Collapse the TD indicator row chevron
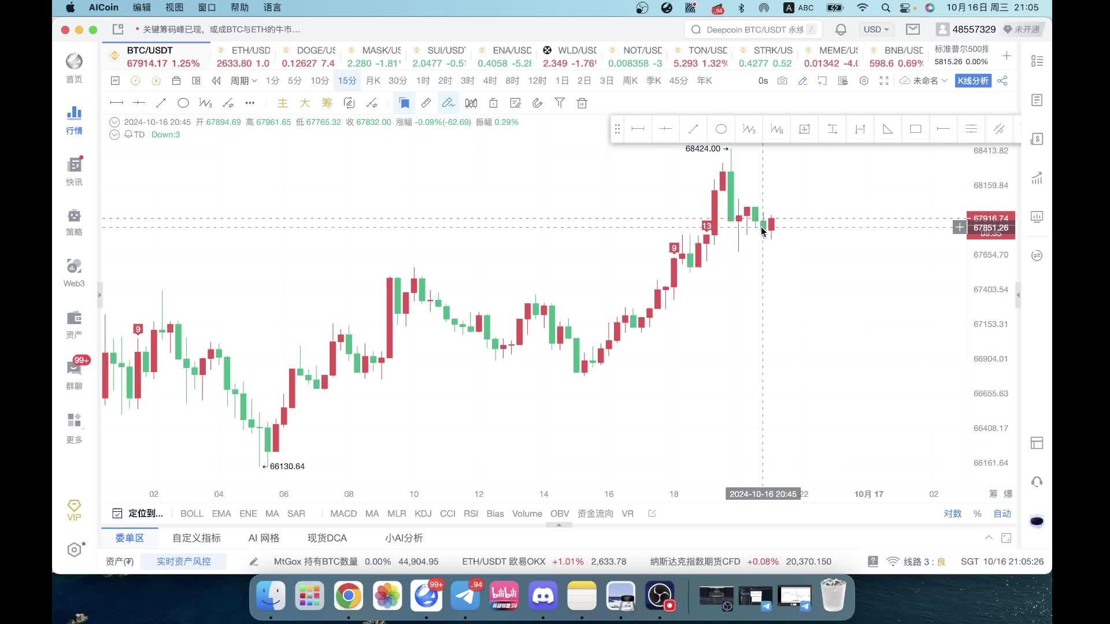1110x624 pixels. (x=114, y=135)
